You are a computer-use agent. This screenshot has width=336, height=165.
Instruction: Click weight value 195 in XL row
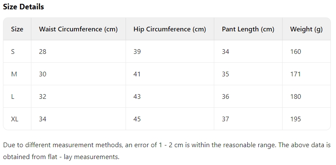pos(296,119)
